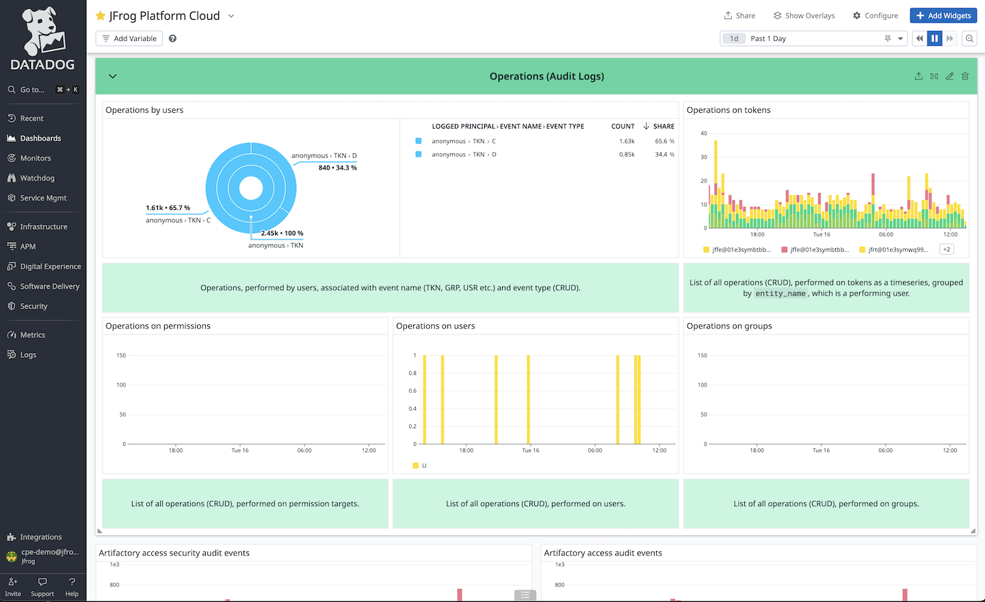The height and width of the screenshot is (602, 985).
Task: Open the APM section
Action: click(x=29, y=246)
